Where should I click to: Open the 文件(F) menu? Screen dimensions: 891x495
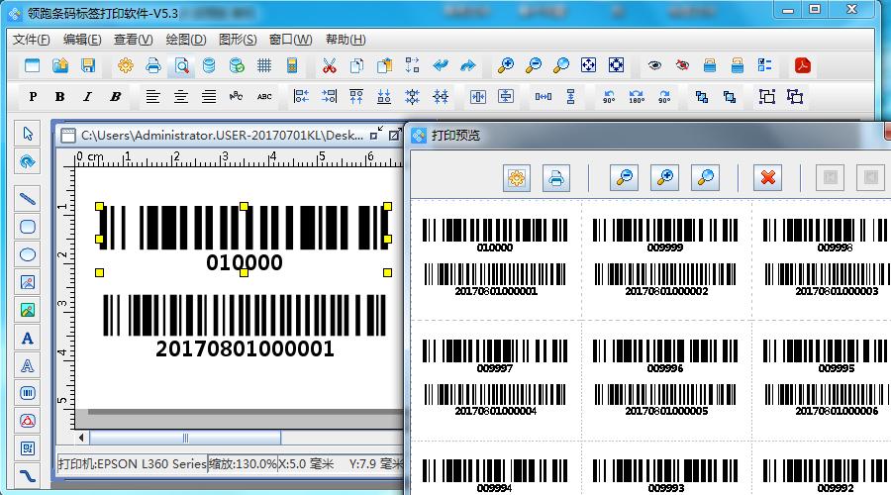31,40
